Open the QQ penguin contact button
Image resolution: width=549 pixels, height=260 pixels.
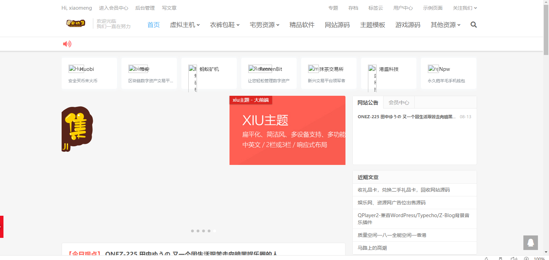click(530, 243)
